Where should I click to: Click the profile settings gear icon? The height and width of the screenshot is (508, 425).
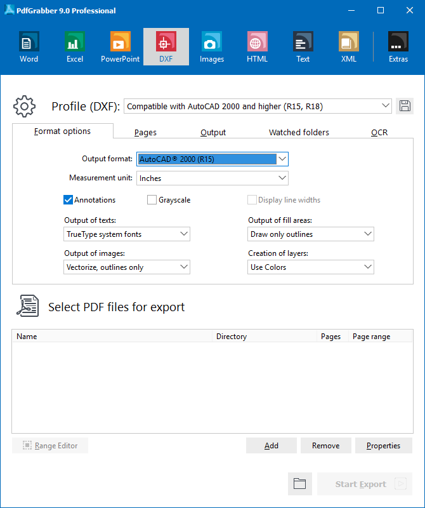click(24, 106)
